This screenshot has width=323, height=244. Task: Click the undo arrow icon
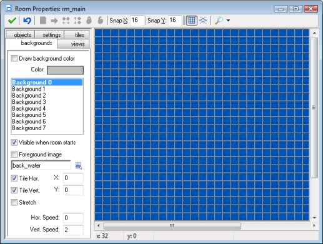pyautogui.click(x=27, y=21)
